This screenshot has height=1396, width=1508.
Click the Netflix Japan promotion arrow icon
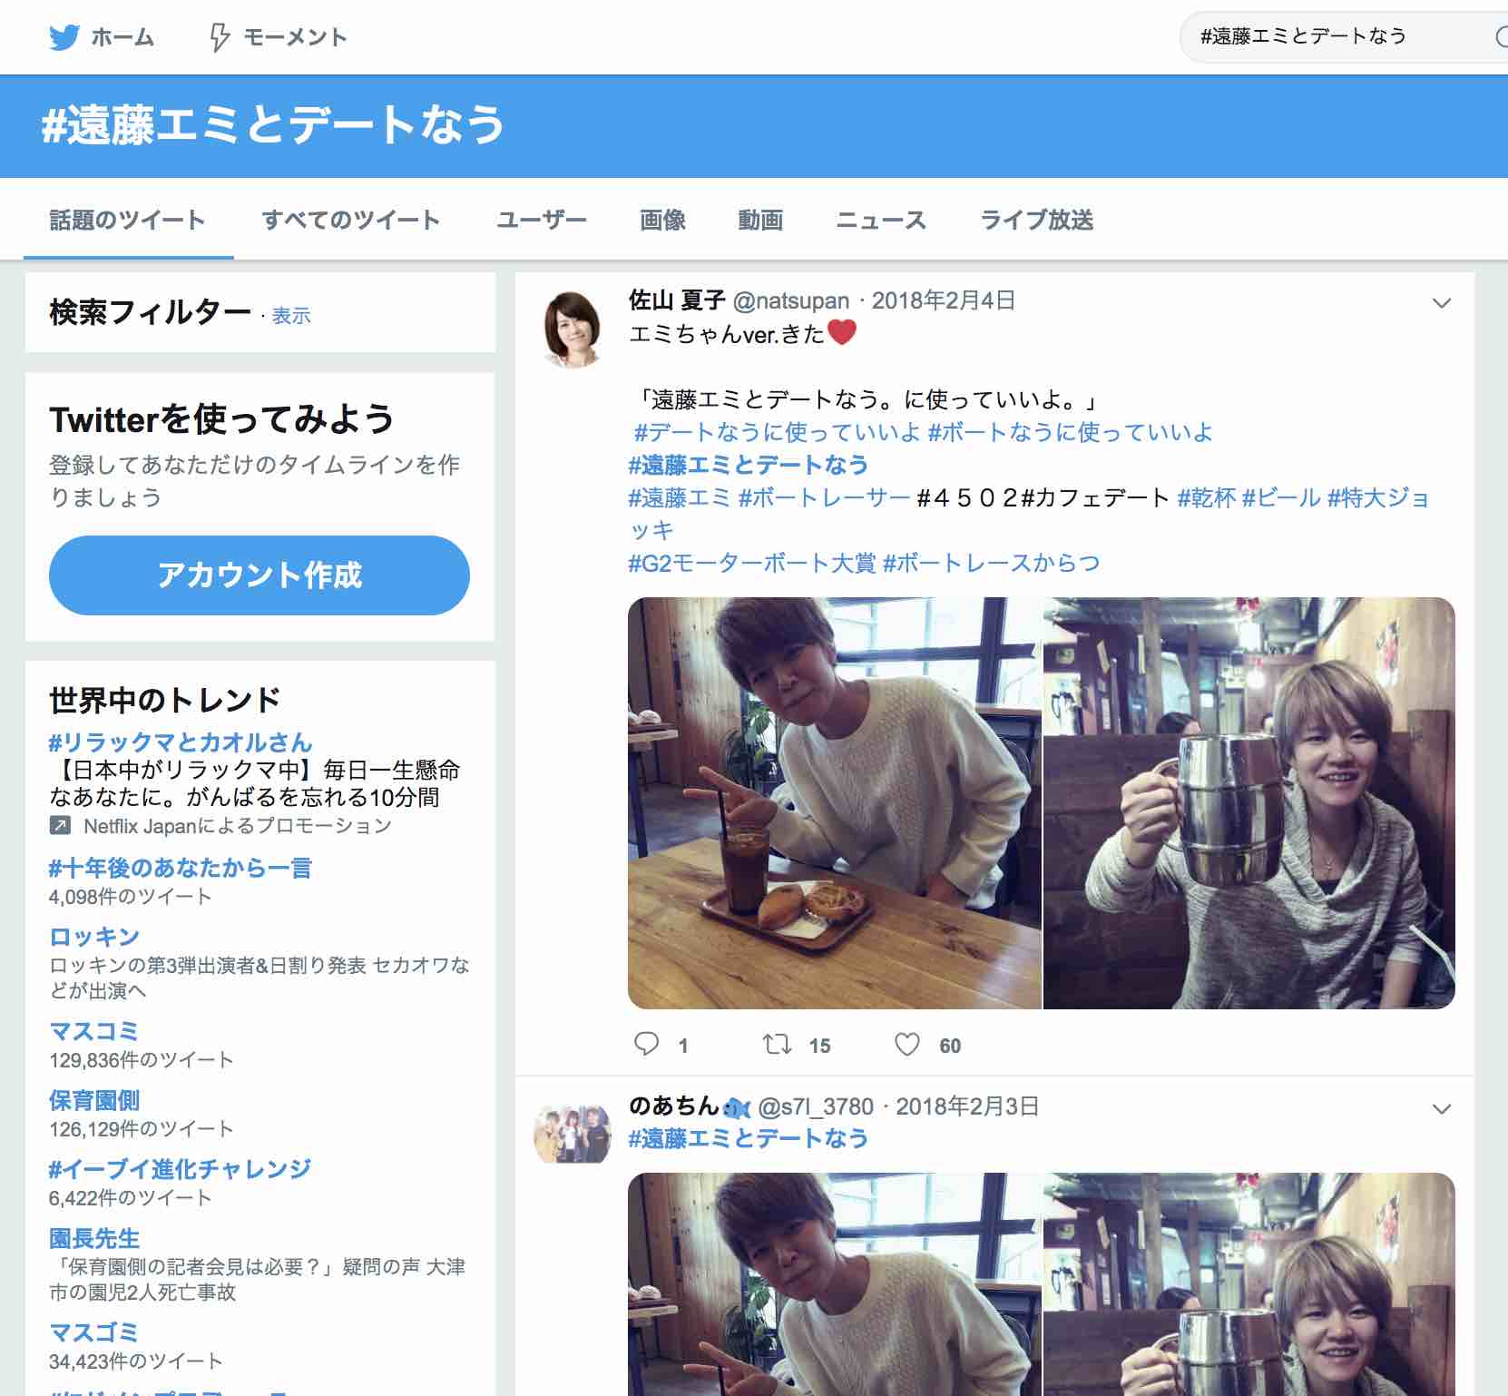point(60,826)
